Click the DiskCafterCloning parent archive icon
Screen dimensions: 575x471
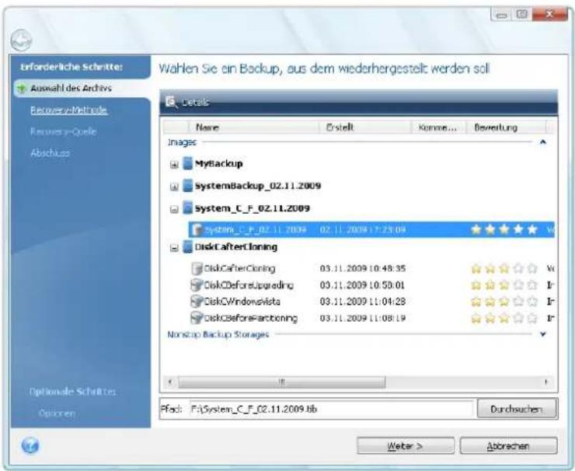click(187, 246)
